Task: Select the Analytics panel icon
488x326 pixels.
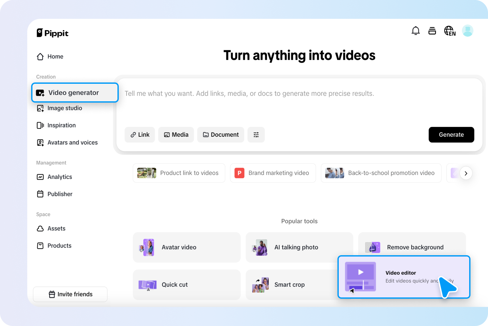Action: pyautogui.click(x=40, y=177)
